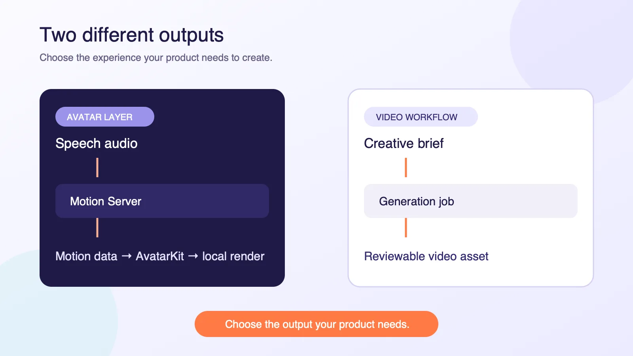Click connector line below Speech audio

pyautogui.click(x=97, y=168)
